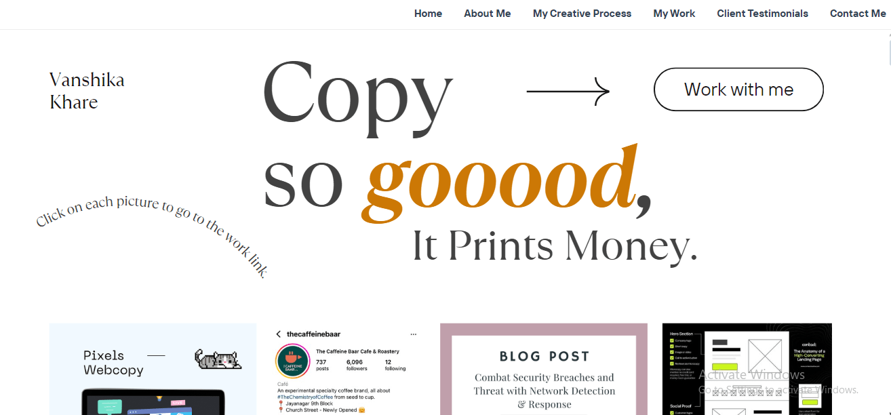Open My Creative Process section
891x415 pixels.
click(x=582, y=14)
